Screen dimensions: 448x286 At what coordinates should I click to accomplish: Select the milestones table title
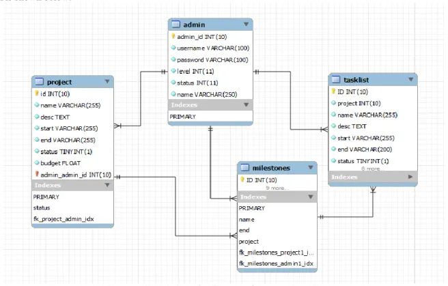click(x=271, y=168)
